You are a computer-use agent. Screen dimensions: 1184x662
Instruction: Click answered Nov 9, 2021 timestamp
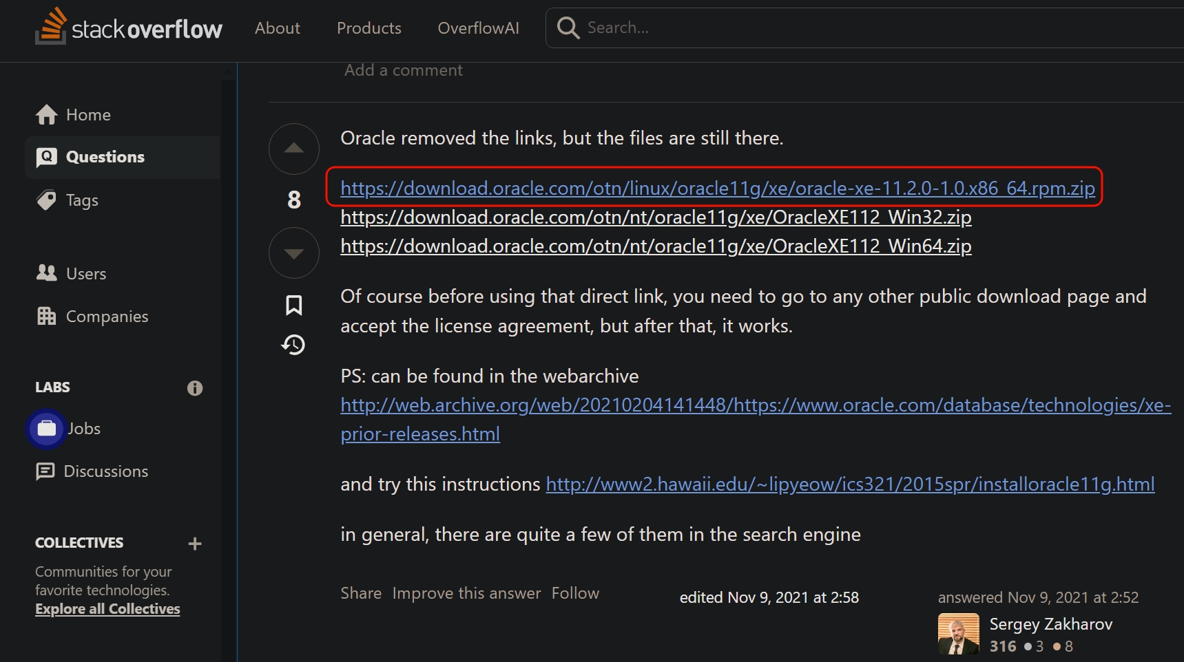pos(1038,597)
